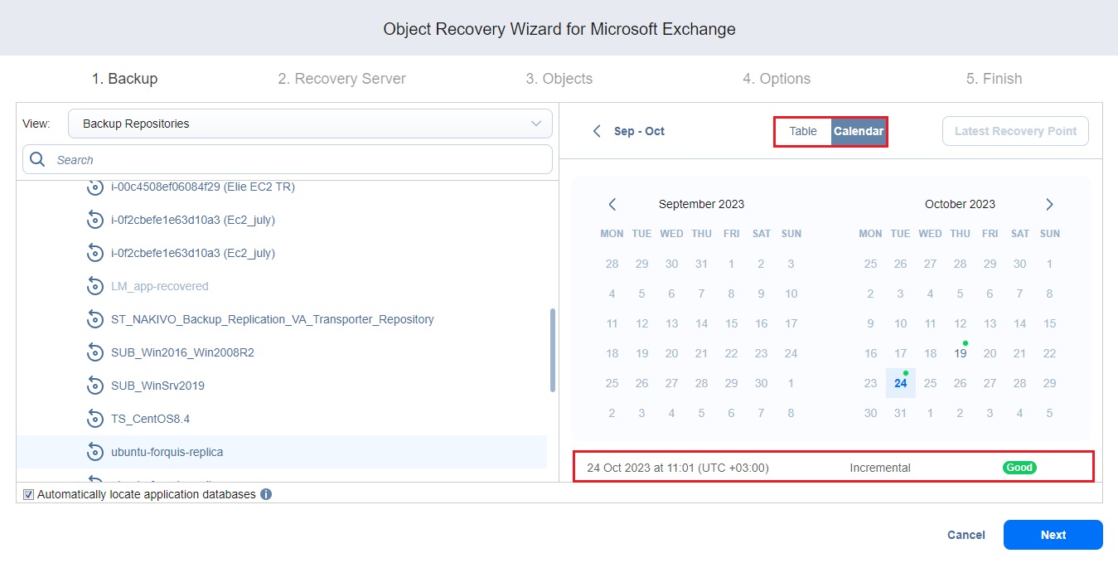Viewport: 1118px width, 563px height.
Task: Select the backup icon next to TS_CentOS8.4
Action: [94, 419]
